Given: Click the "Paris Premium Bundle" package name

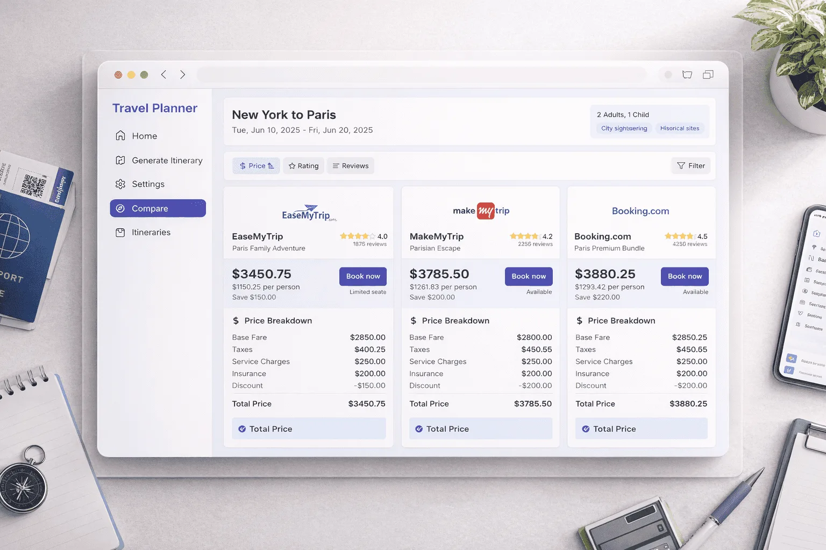Looking at the screenshot, I should [609, 248].
